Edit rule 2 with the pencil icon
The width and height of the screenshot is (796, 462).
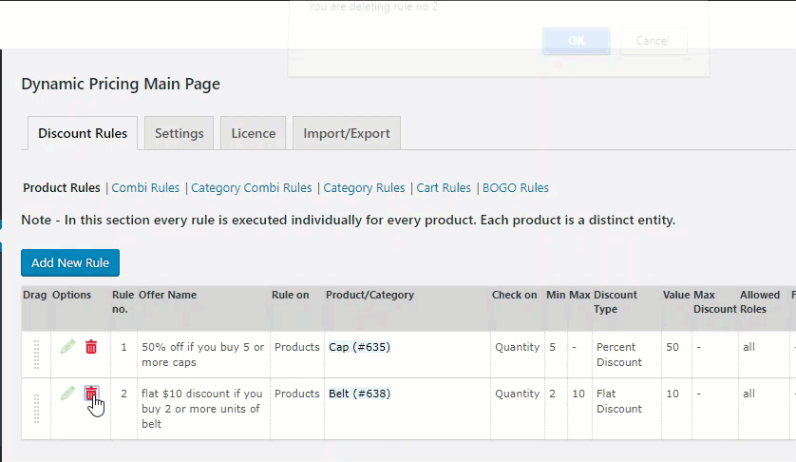[x=67, y=394]
